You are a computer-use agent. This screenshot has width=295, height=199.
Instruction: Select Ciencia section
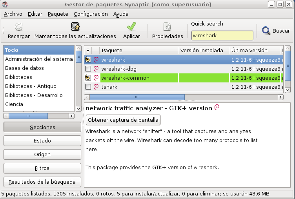pyautogui.click(x=39, y=104)
